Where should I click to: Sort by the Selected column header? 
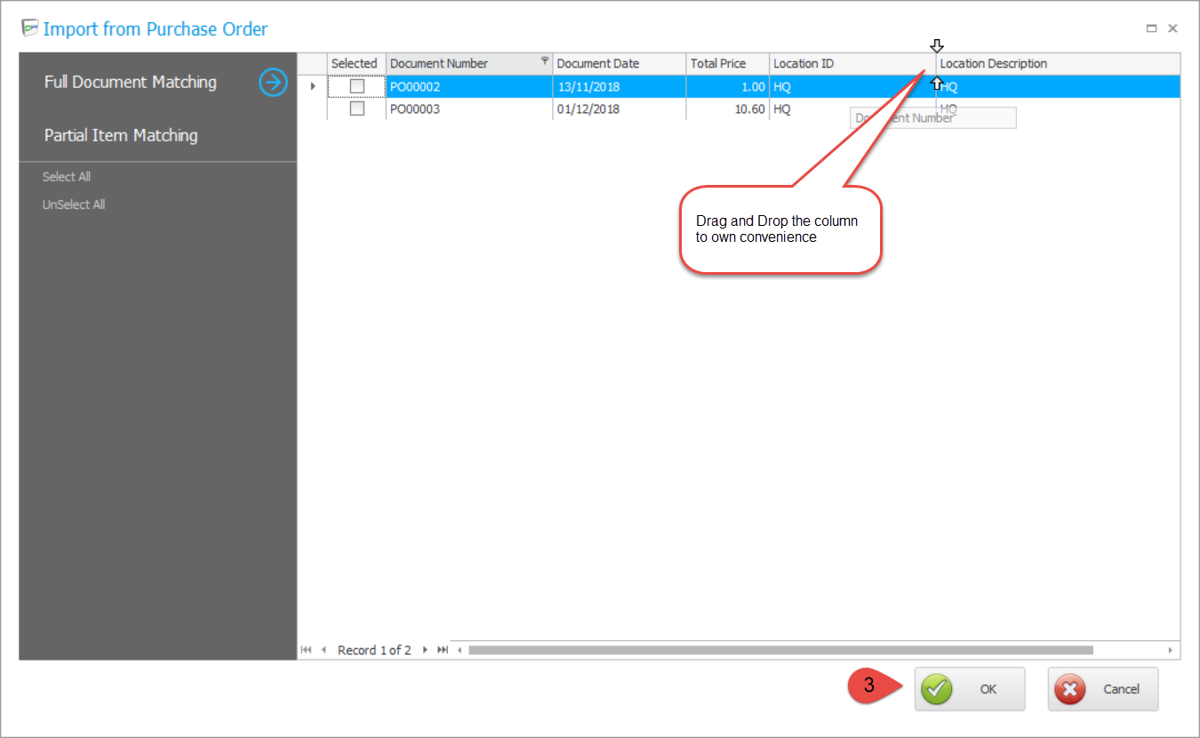(356, 63)
